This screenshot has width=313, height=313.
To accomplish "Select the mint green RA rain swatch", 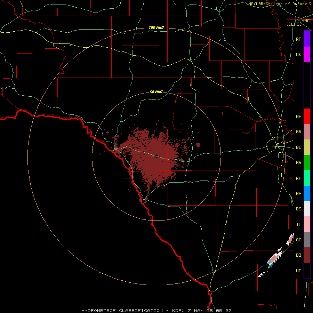I will [x=307, y=178].
